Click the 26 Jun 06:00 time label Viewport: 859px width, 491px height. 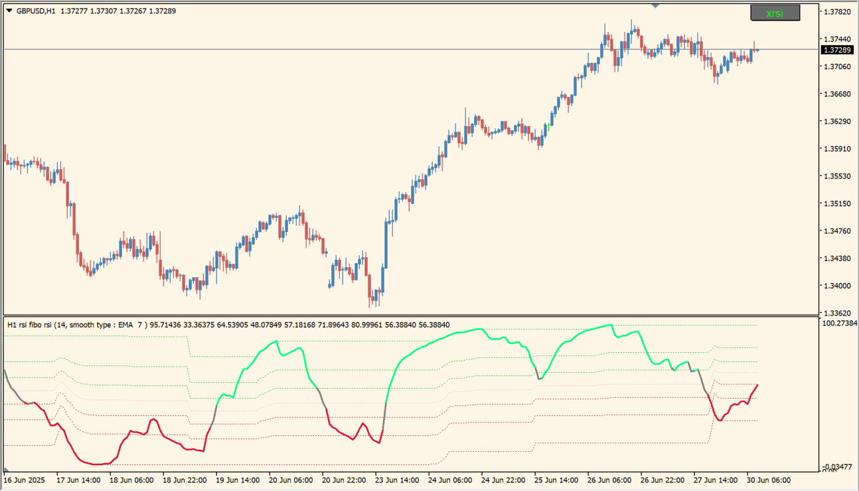(x=609, y=480)
